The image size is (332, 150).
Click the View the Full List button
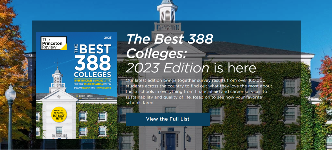coord(168,119)
